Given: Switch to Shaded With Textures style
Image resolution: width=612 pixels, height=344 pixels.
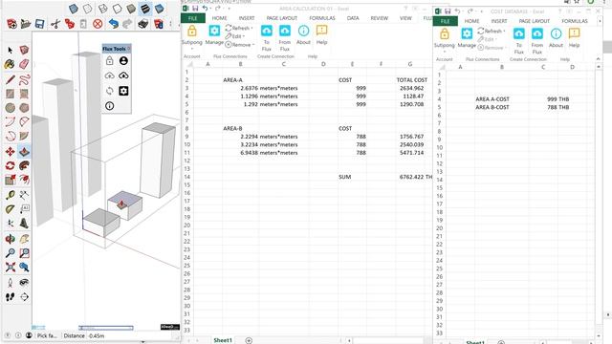Looking at the screenshot, I should pyautogui.click(x=145, y=9).
